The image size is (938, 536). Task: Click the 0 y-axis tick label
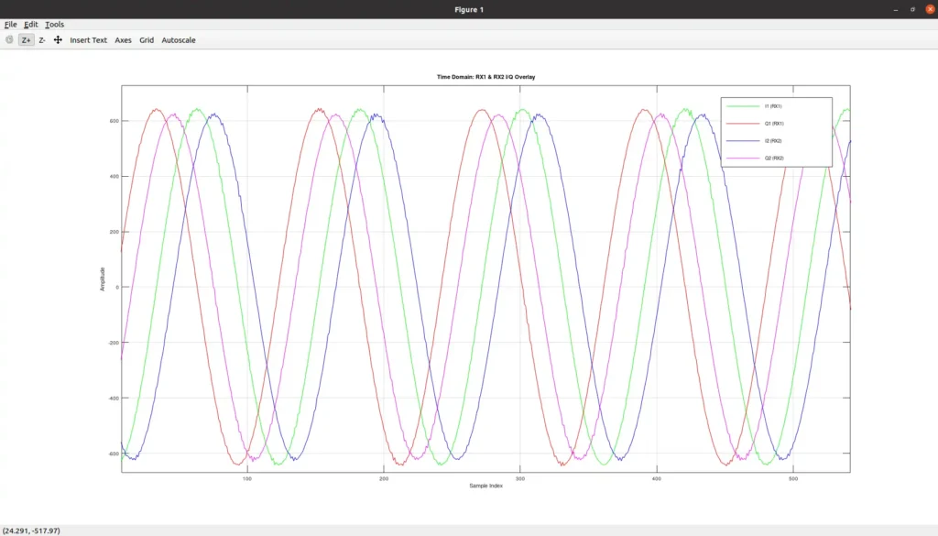tap(117, 287)
